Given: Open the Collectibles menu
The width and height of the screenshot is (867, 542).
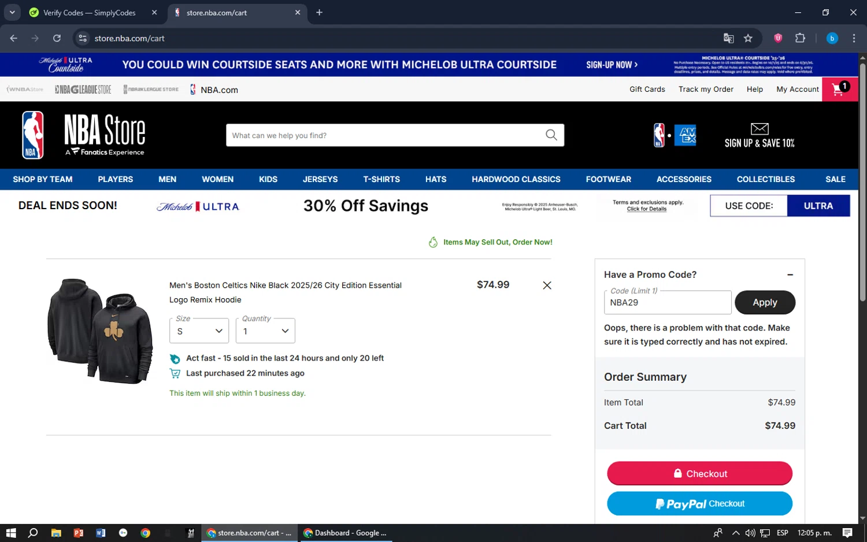Looking at the screenshot, I should pos(766,179).
